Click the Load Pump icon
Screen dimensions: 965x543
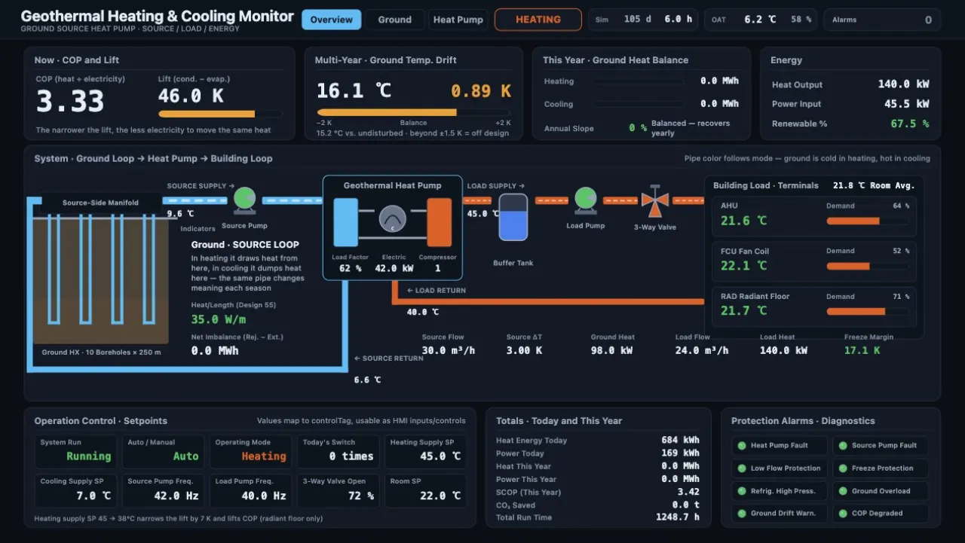[586, 200]
